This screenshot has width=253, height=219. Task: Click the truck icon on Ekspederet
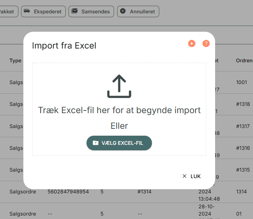point(27,11)
